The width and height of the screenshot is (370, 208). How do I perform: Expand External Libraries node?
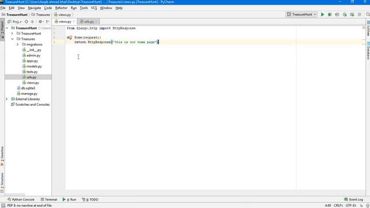click(7, 99)
